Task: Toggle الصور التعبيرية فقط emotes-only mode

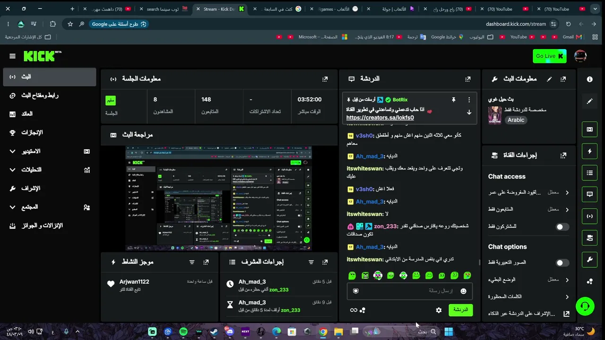Action: coord(562,263)
